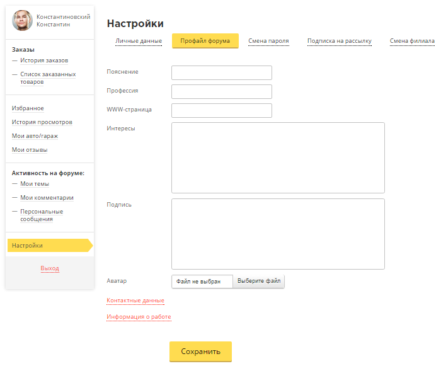The height and width of the screenshot is (366, 441).
Task: Switch to Смена пароля tab
Action: 268,41
